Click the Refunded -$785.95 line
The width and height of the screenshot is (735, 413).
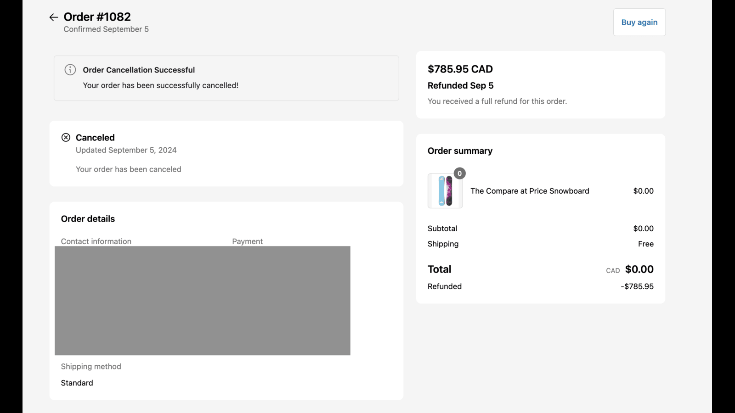pos(637,286)
